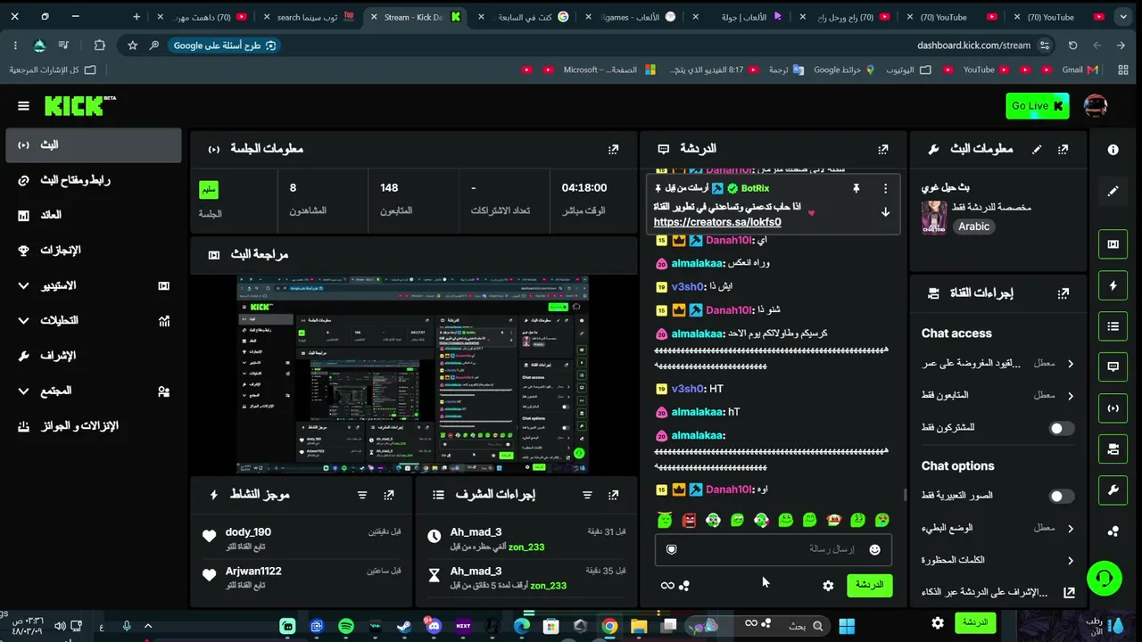1142x642 pixels.
Task: Open Spotify from the taskbar
Action: [x=346, y=626]
